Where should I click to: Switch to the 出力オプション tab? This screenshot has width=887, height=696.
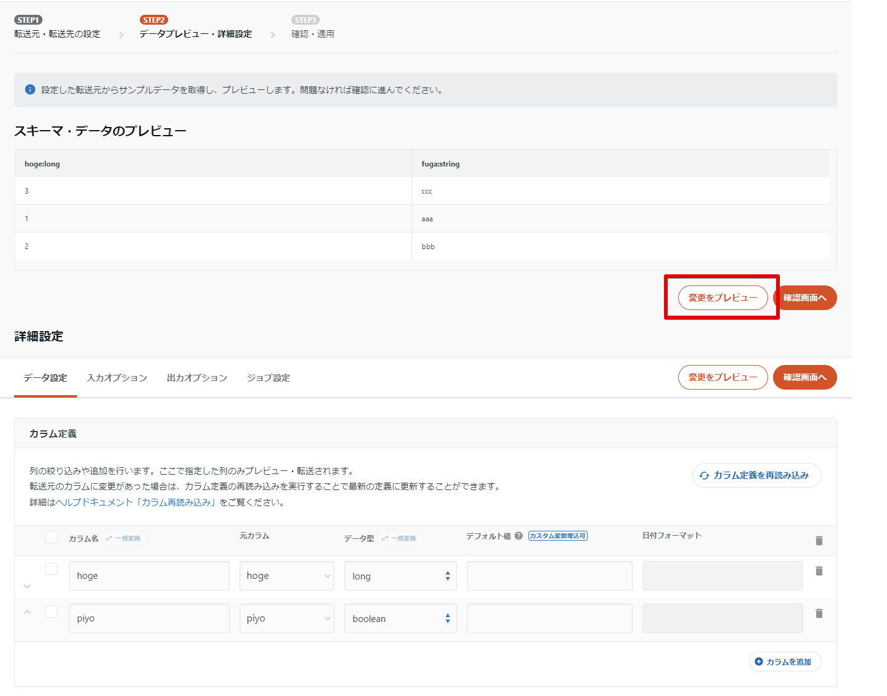tap(197, 378)
